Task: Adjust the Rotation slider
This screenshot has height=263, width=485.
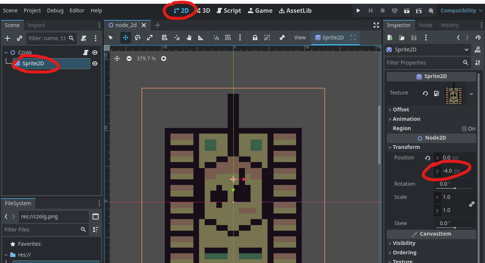Action: [455, 188]
